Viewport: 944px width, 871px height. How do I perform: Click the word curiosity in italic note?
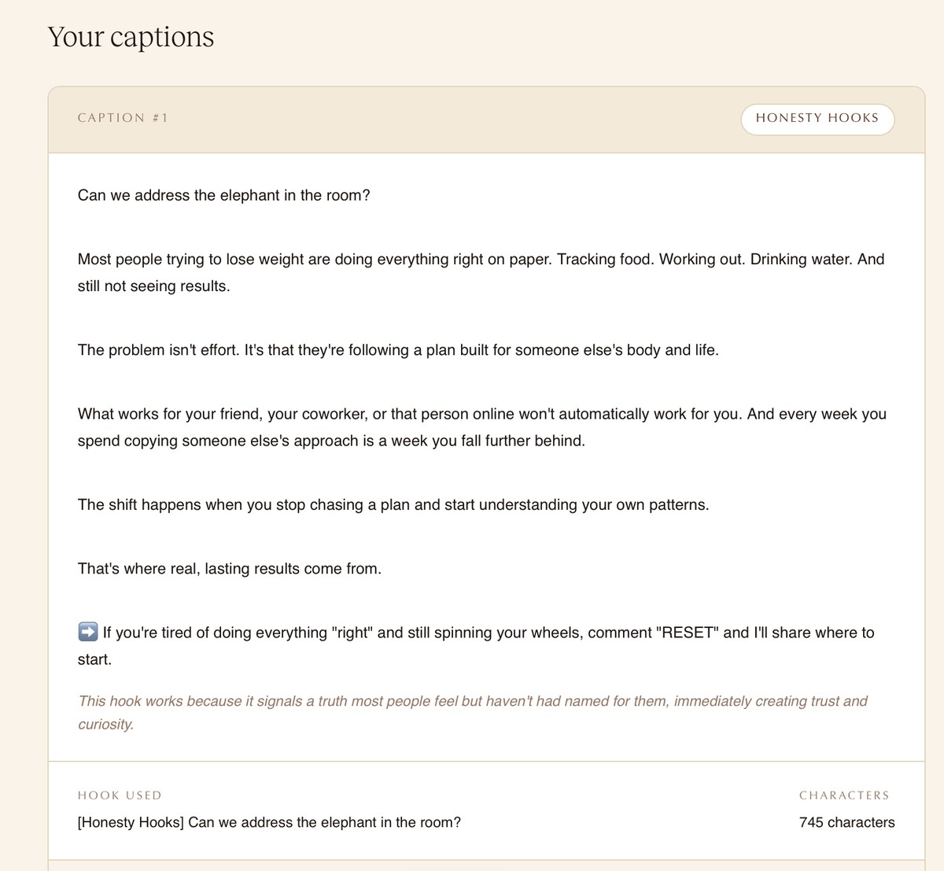point(105,724)
